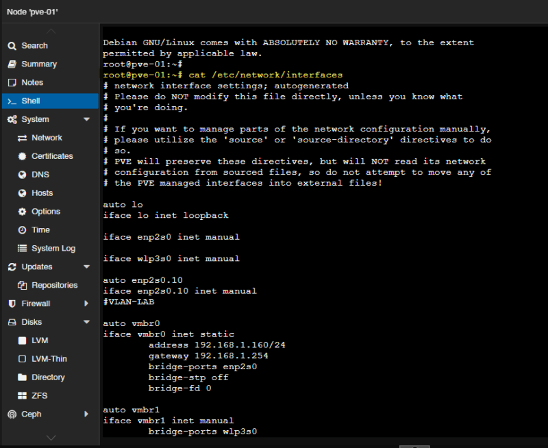
Task: Click the Network icon in sidebar
Action: [22, 138]
